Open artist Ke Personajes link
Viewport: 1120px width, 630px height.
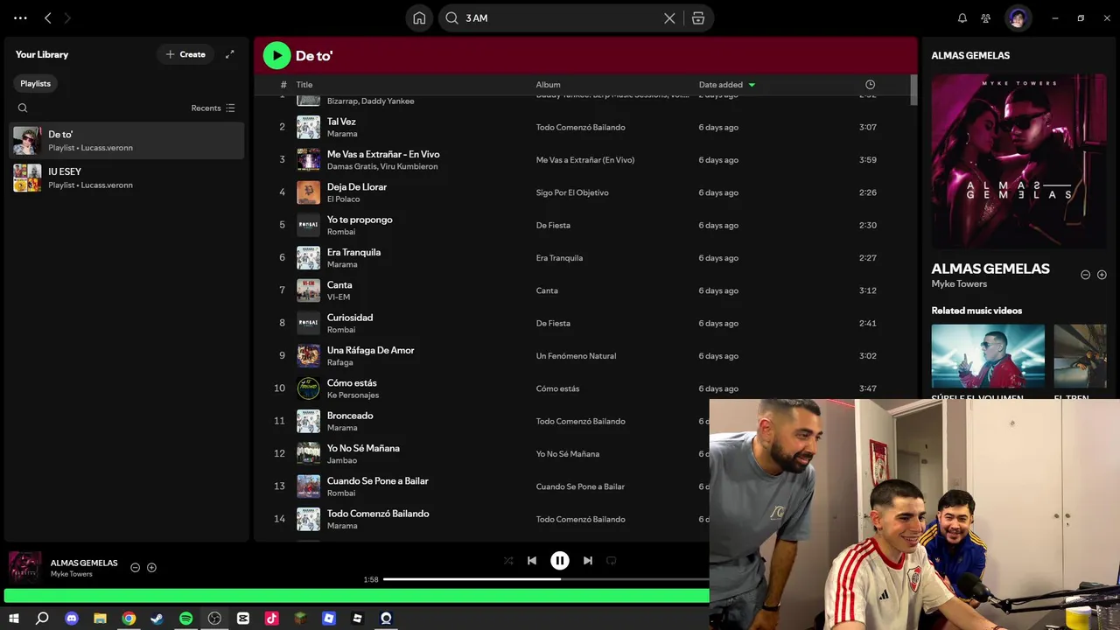[353, 395]
